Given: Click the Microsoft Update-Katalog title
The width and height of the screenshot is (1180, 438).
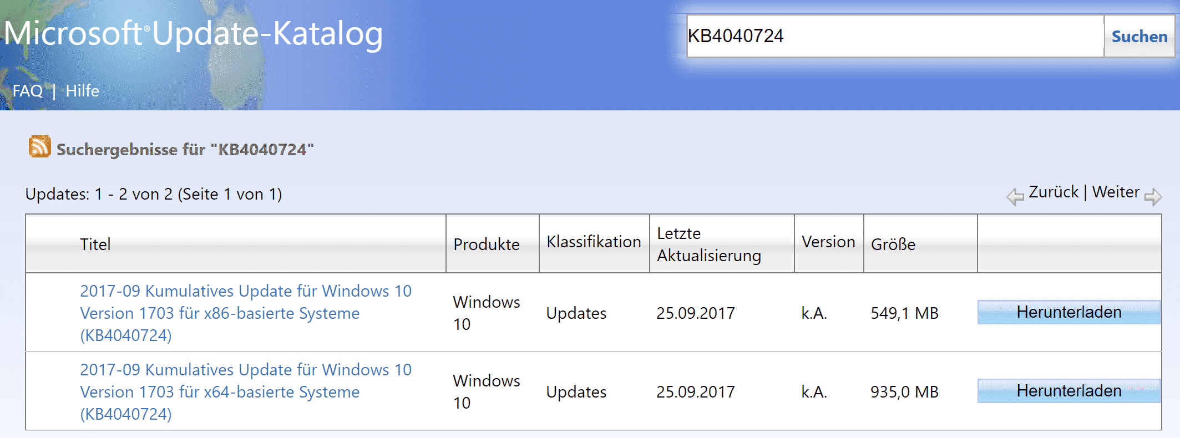Looking at the screenshot, I should tap(193, 33).
